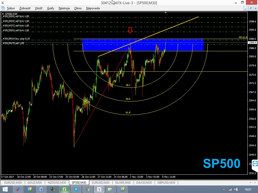Open the Vložiť menu
Screen dimensions: 258x193
point(39,8)
